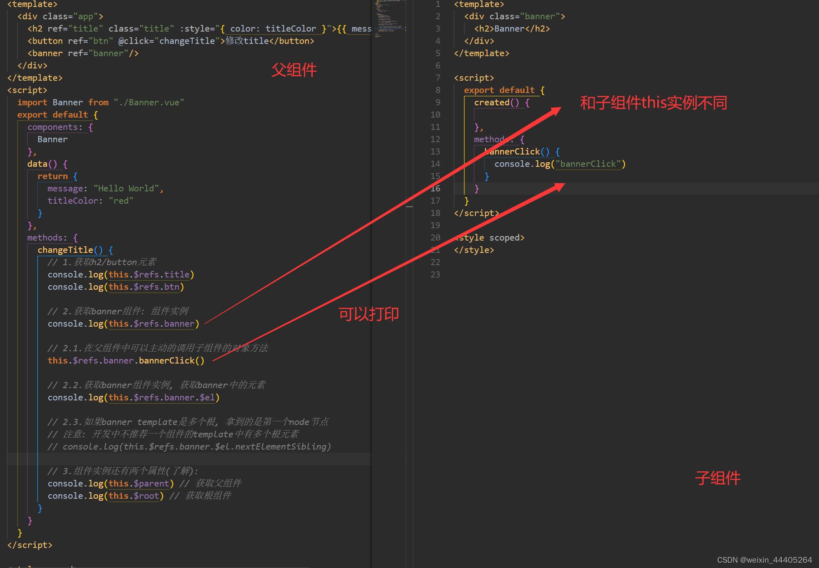Click the '<h2 ref="title"' line
The width and height of the screenshot is (819, 568).
(x=199, y=29)
